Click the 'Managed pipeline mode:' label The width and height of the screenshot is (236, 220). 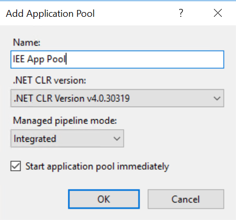coord(65,121)
